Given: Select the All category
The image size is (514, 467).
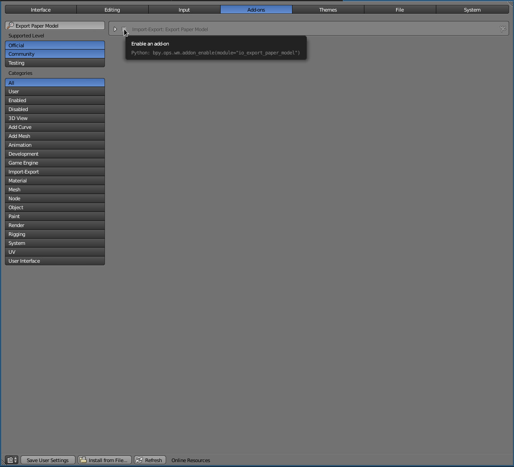Looking at the screenshot, I should [x=55, y=83].
